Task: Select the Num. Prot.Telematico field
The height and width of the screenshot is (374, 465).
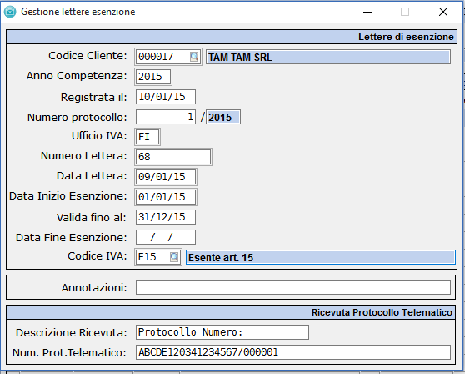Action: (x=293, y=352)
